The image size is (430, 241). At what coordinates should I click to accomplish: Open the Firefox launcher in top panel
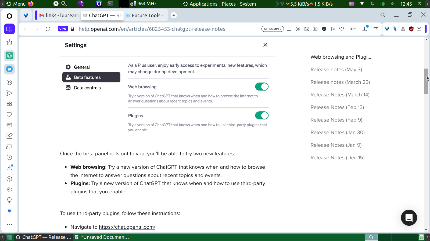click(x=31, y=4)
